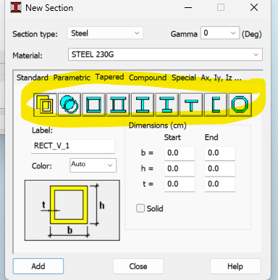
Task: Click the "Section type:" label
Action: coord(35,34)
